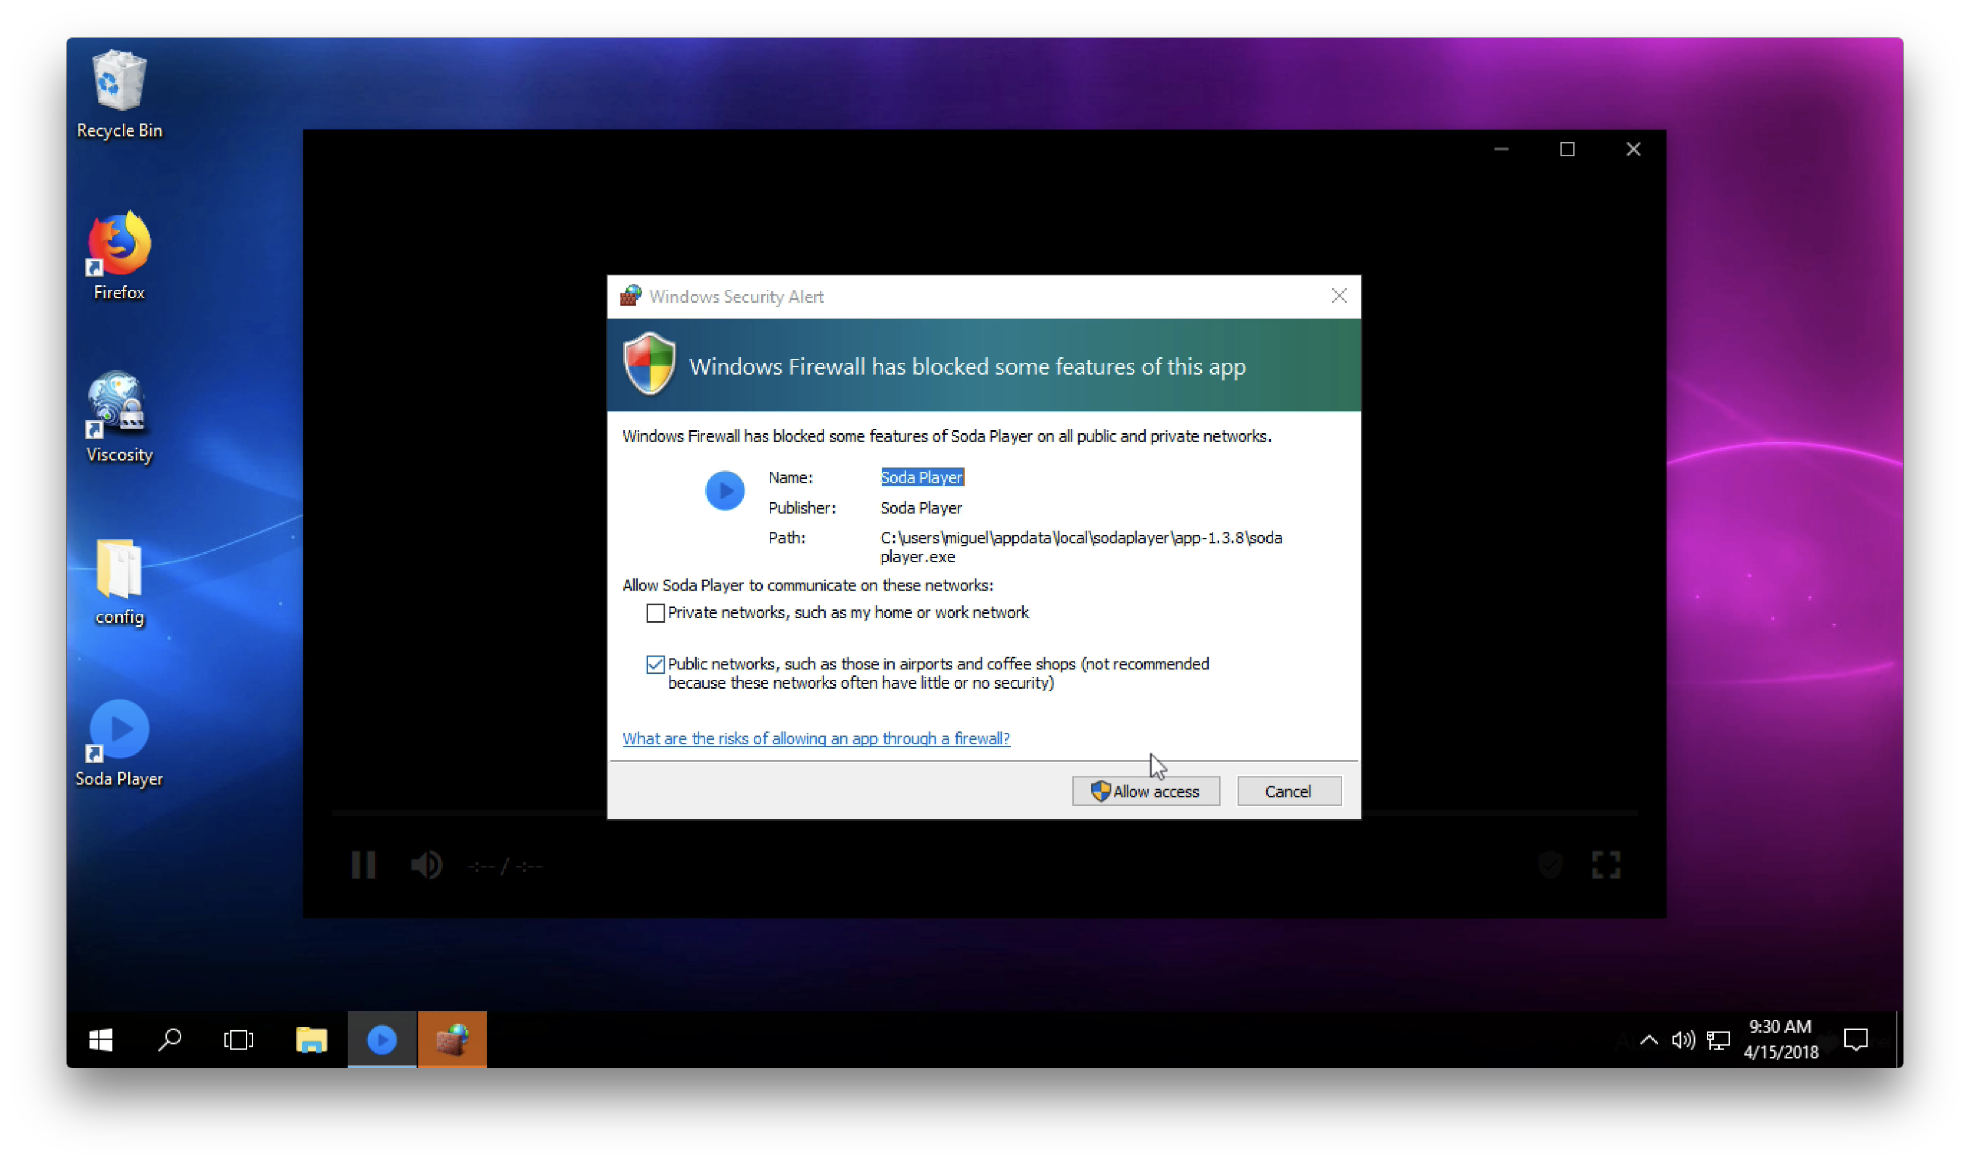Open the Recycle Bin desktop icon

point(119,94)
